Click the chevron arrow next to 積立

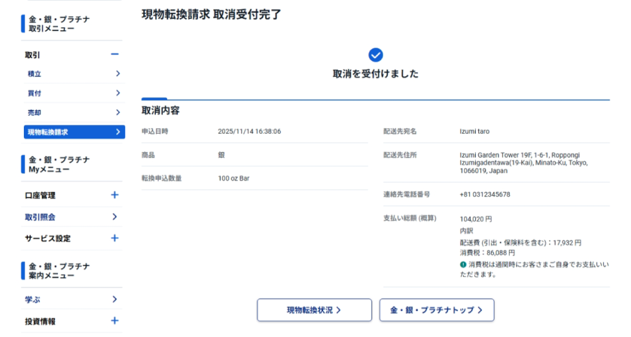(x=117, y=74)
